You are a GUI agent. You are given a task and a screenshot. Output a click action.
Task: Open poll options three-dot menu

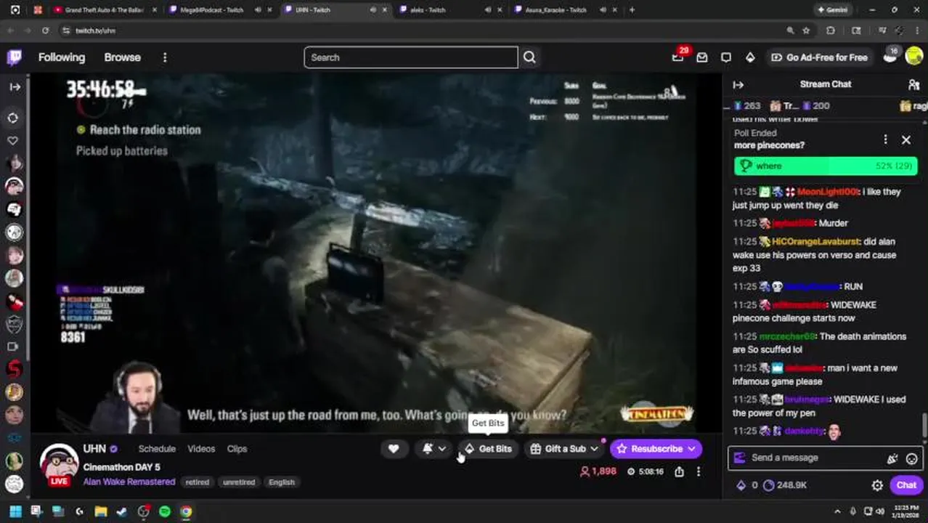click(885, 139)
